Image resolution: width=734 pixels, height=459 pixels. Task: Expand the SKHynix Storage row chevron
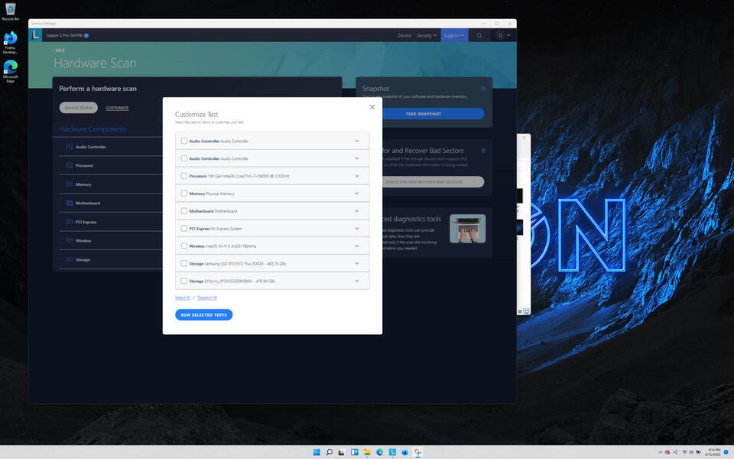tap(357, 281)
